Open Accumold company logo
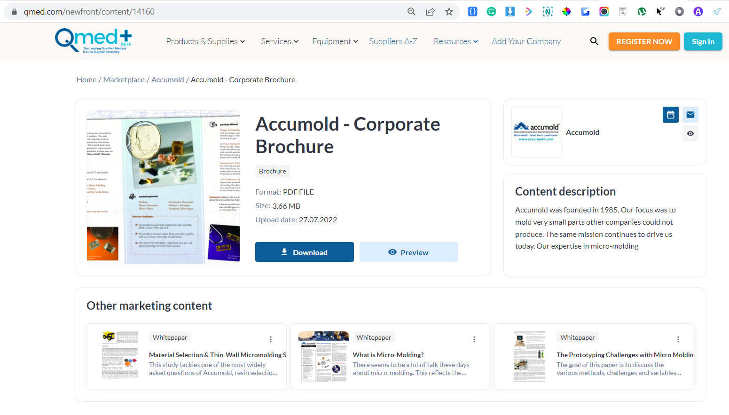 (x=537, y=132)
